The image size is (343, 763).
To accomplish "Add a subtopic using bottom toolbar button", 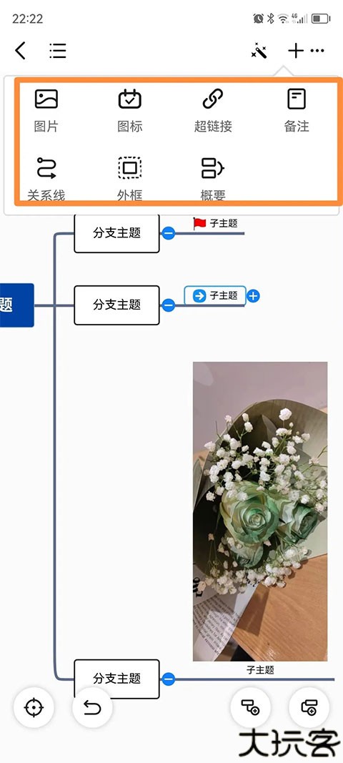I will 251,707.
